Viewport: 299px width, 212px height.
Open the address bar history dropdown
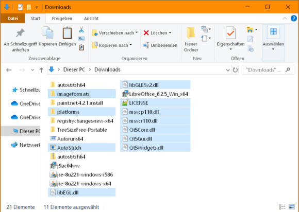(x=228, y=70)
